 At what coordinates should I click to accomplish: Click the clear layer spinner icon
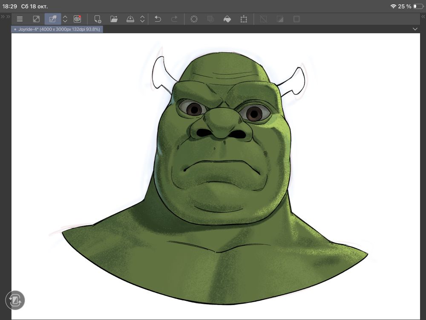coord(194,19)
